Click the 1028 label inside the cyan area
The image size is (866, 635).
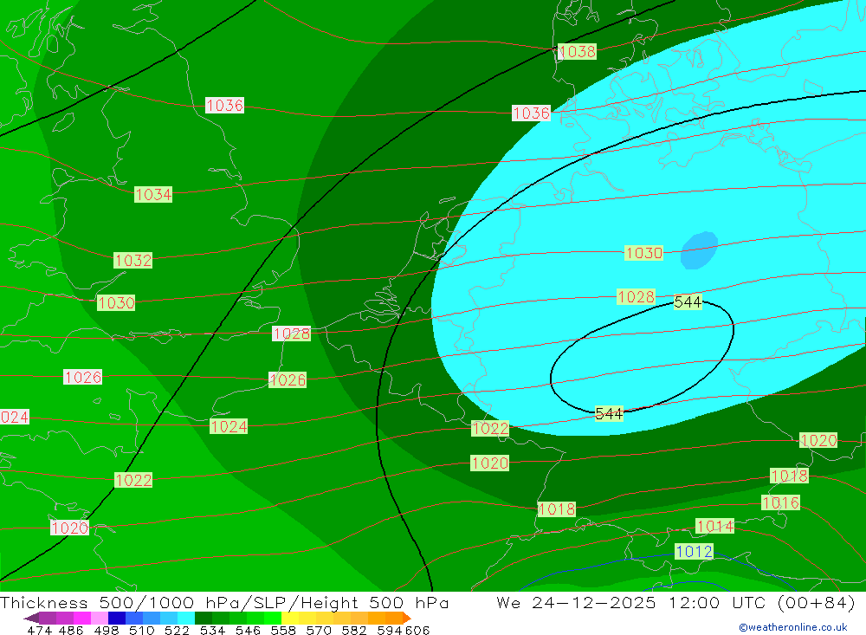636,297
